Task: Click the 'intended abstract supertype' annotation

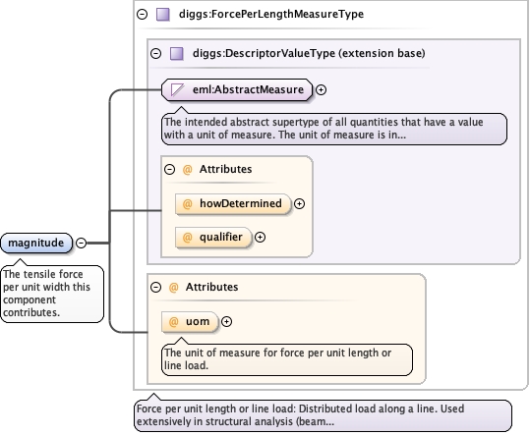Action: 334,129
